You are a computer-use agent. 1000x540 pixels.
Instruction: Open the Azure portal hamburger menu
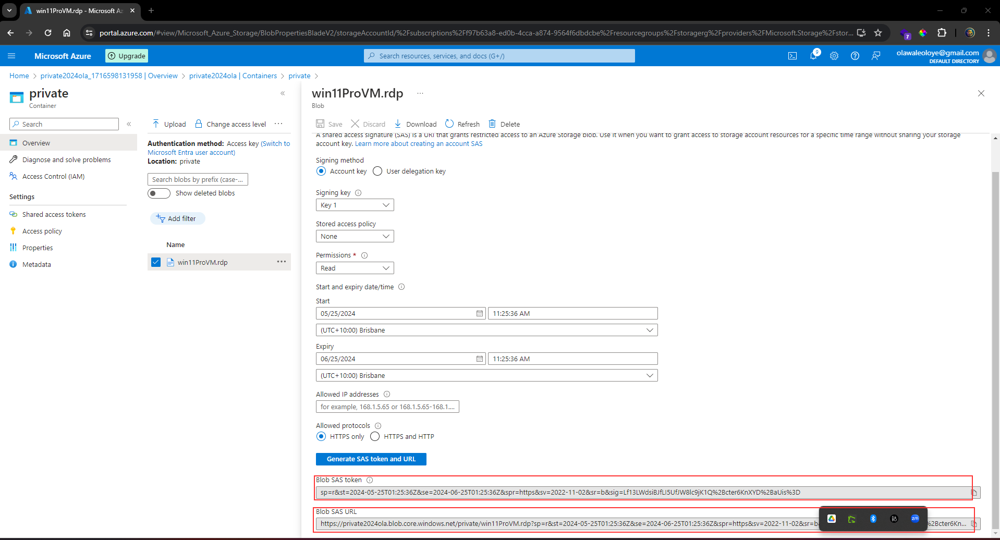click(12, 56)
